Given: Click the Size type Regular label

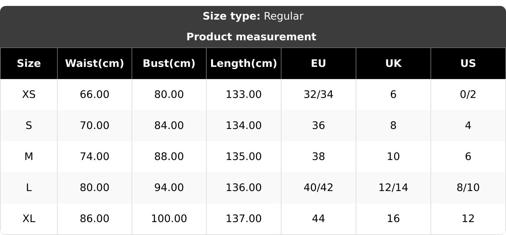Looking at the screenshot, I should 253,16.
